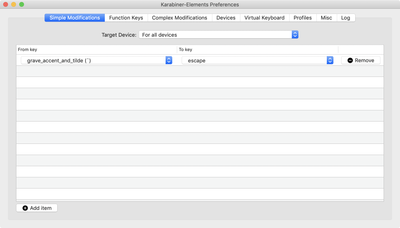
Task: Add a new modification item
Action: coord(37,208)
